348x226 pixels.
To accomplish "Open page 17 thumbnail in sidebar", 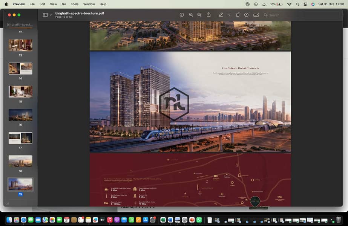I will pos(20,138).
